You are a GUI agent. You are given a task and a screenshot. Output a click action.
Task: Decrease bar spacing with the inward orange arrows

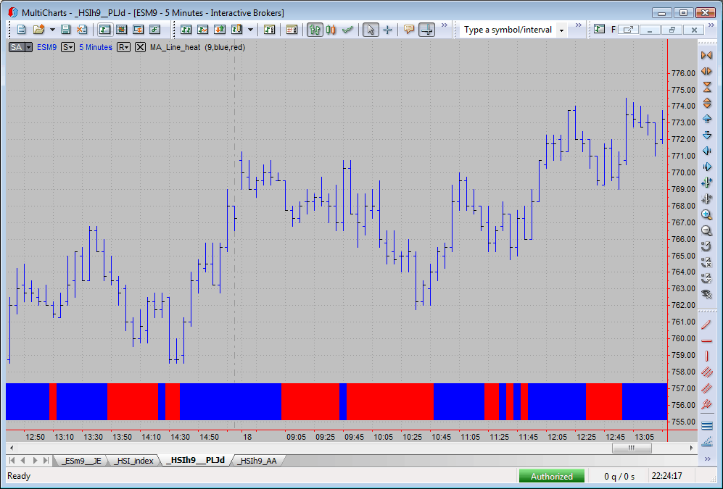tap(706, 55)
